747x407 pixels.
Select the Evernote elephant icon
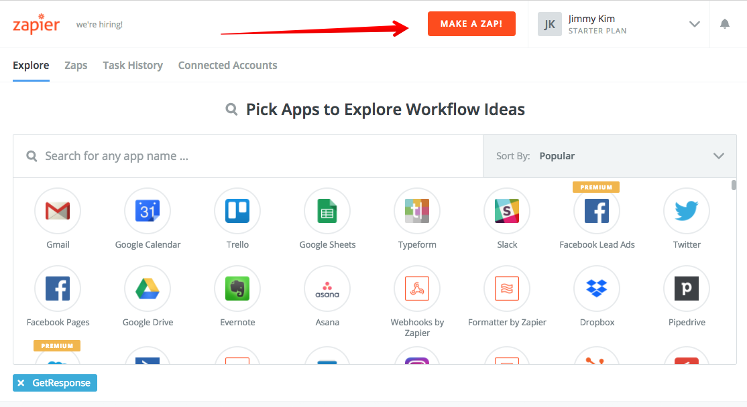237,289
